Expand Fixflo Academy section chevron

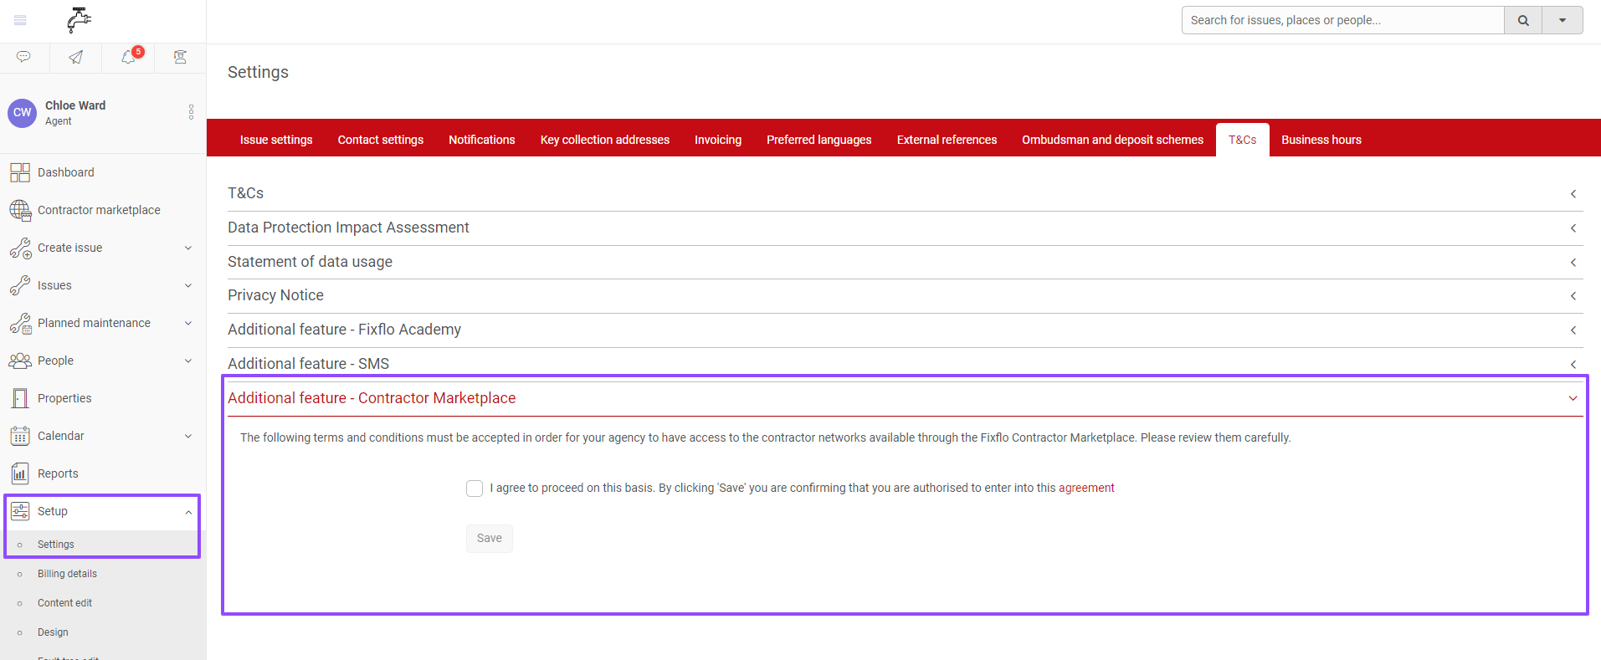(x=1573, y=330)
